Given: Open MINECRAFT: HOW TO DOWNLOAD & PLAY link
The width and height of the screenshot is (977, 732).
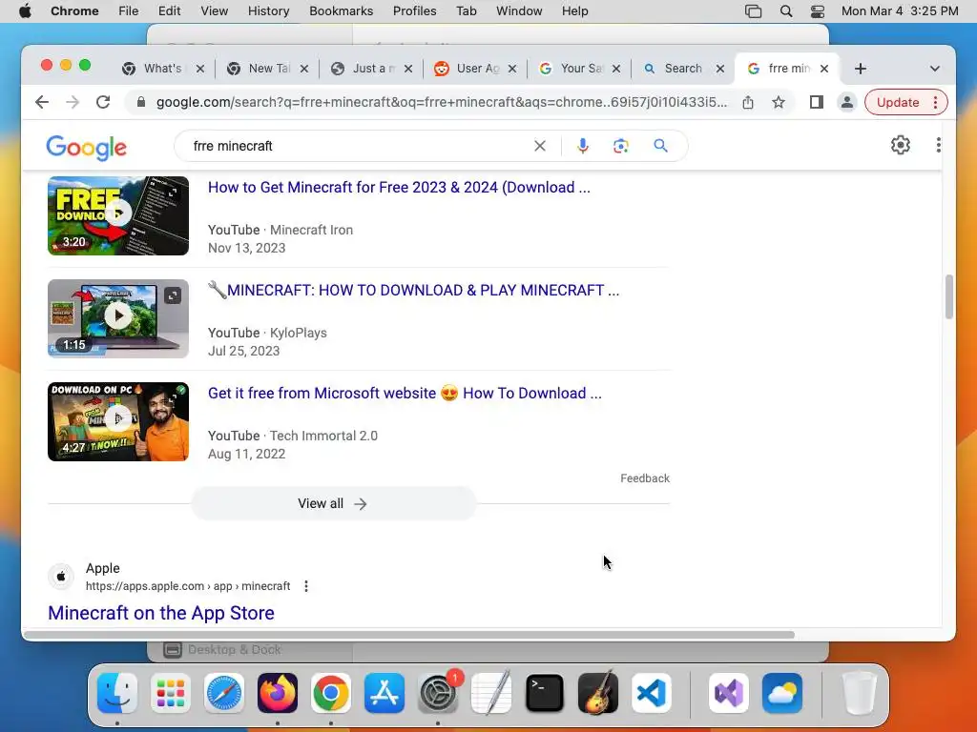Looking at the screenshot, I should click(414, 290).
